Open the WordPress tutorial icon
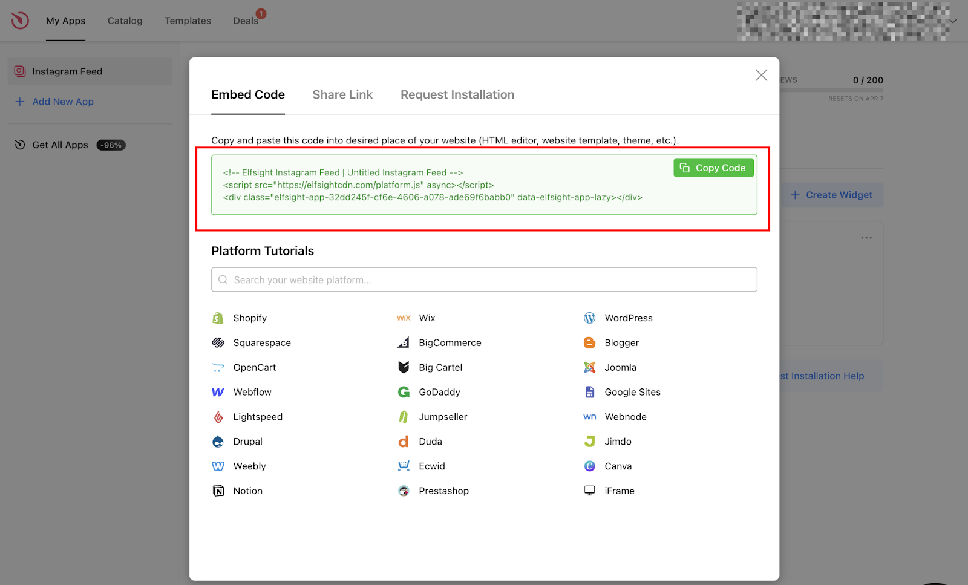Viewport: 968px width, 585px height. point(589,318)
